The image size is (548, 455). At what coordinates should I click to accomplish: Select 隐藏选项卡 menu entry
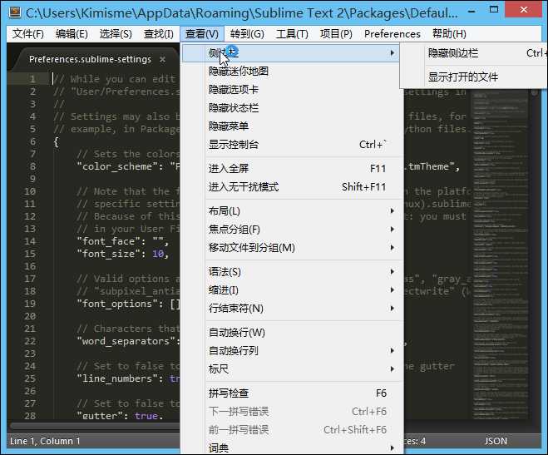[293, 90]
